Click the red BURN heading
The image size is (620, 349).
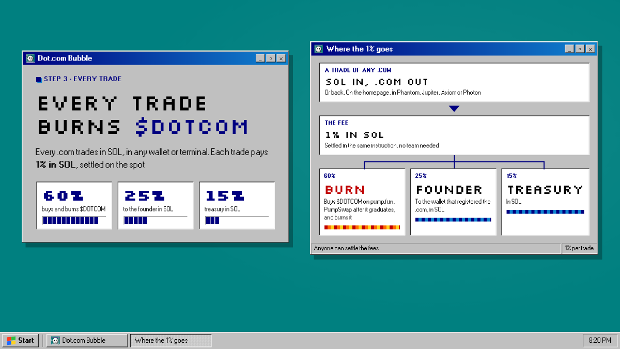[345, 190]
